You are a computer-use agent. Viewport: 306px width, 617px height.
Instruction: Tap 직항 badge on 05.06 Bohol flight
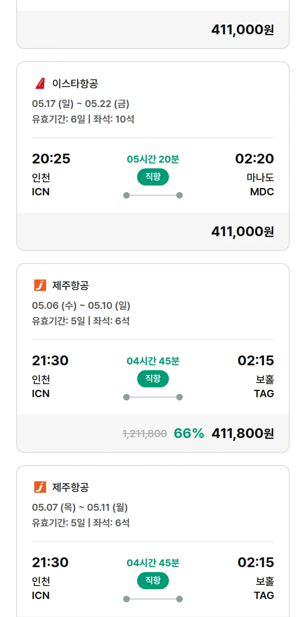(153, 379)
